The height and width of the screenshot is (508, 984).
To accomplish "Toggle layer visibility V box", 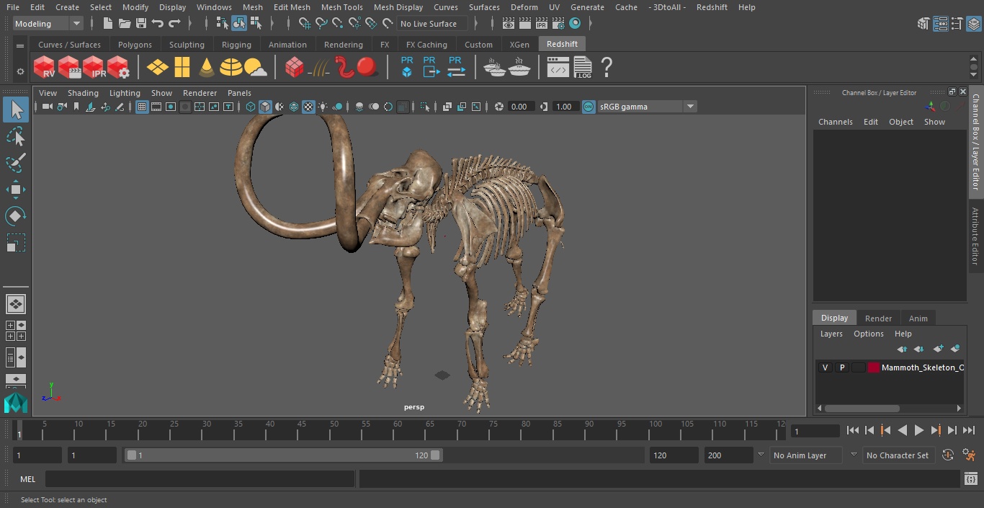I will (826, 367).
